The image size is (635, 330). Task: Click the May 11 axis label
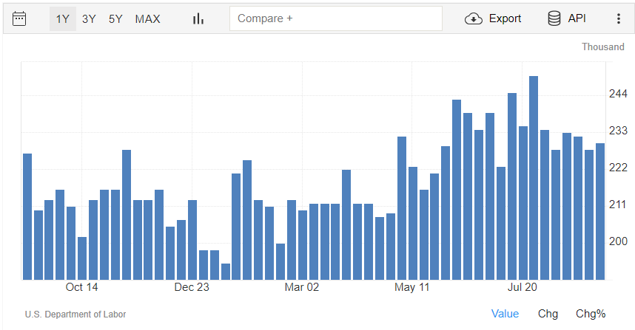click(411, 287)
